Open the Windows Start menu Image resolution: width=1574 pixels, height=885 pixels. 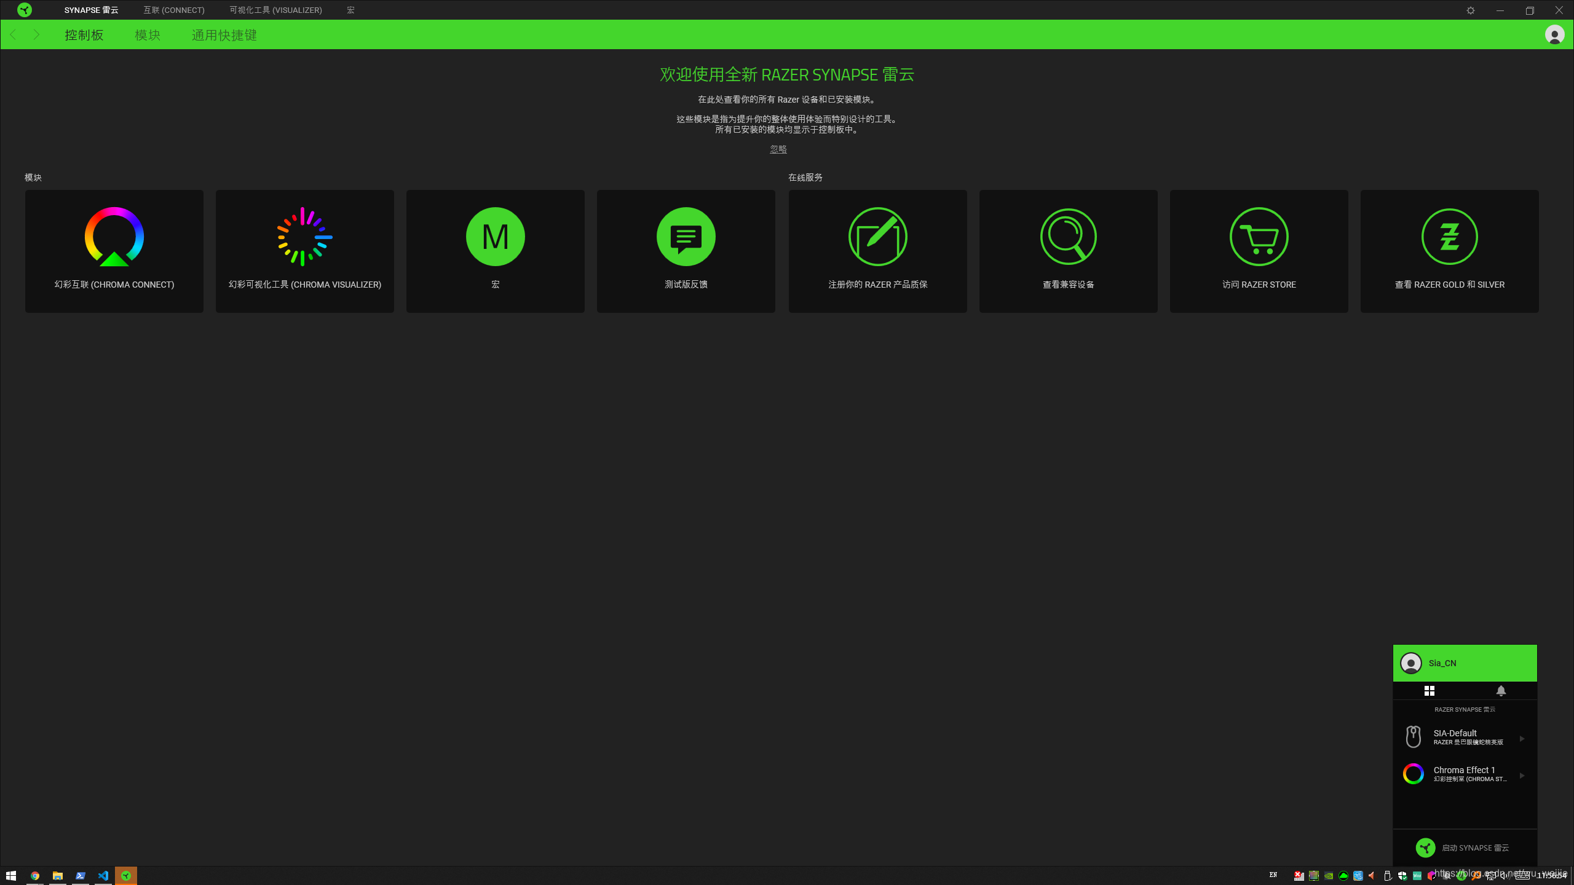[x=11, y=875]
